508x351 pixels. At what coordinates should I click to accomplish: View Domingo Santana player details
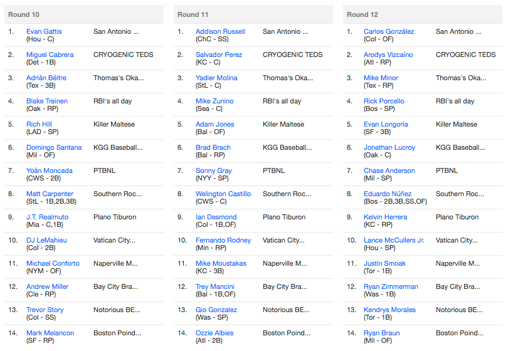54,147
